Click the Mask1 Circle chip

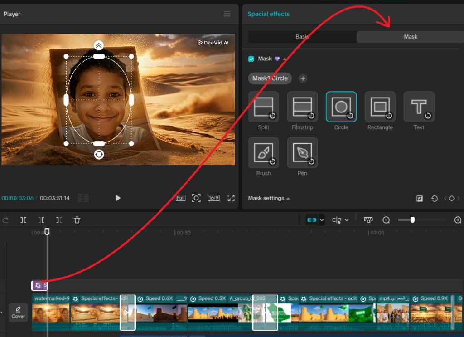click(270, 78)
